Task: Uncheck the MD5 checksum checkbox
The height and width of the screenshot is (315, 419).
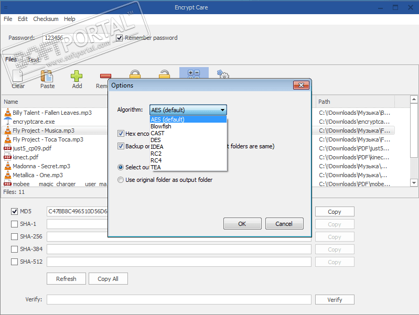Action: click(15, 211)
